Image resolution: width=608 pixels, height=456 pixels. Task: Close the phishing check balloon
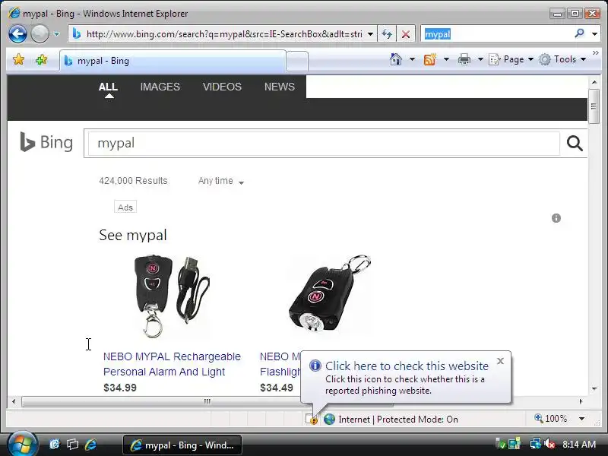coord(500,361)
